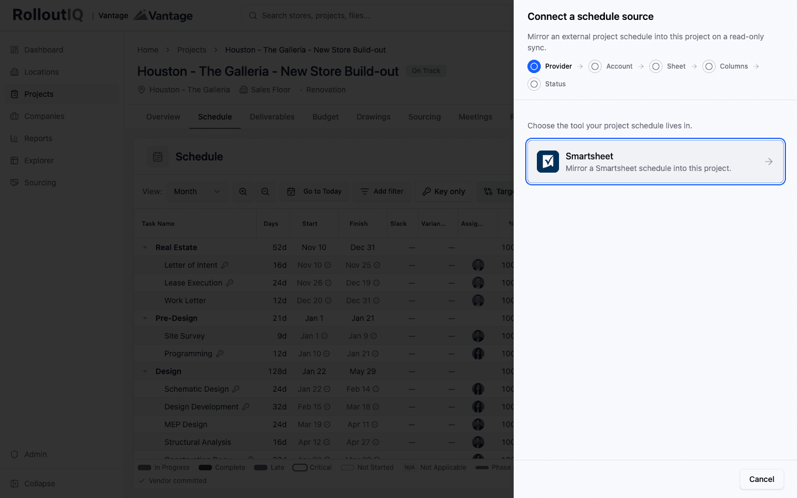The image size is (797, 498).
Task: Select the Smartsheet provider card
Action: [655, 162]
